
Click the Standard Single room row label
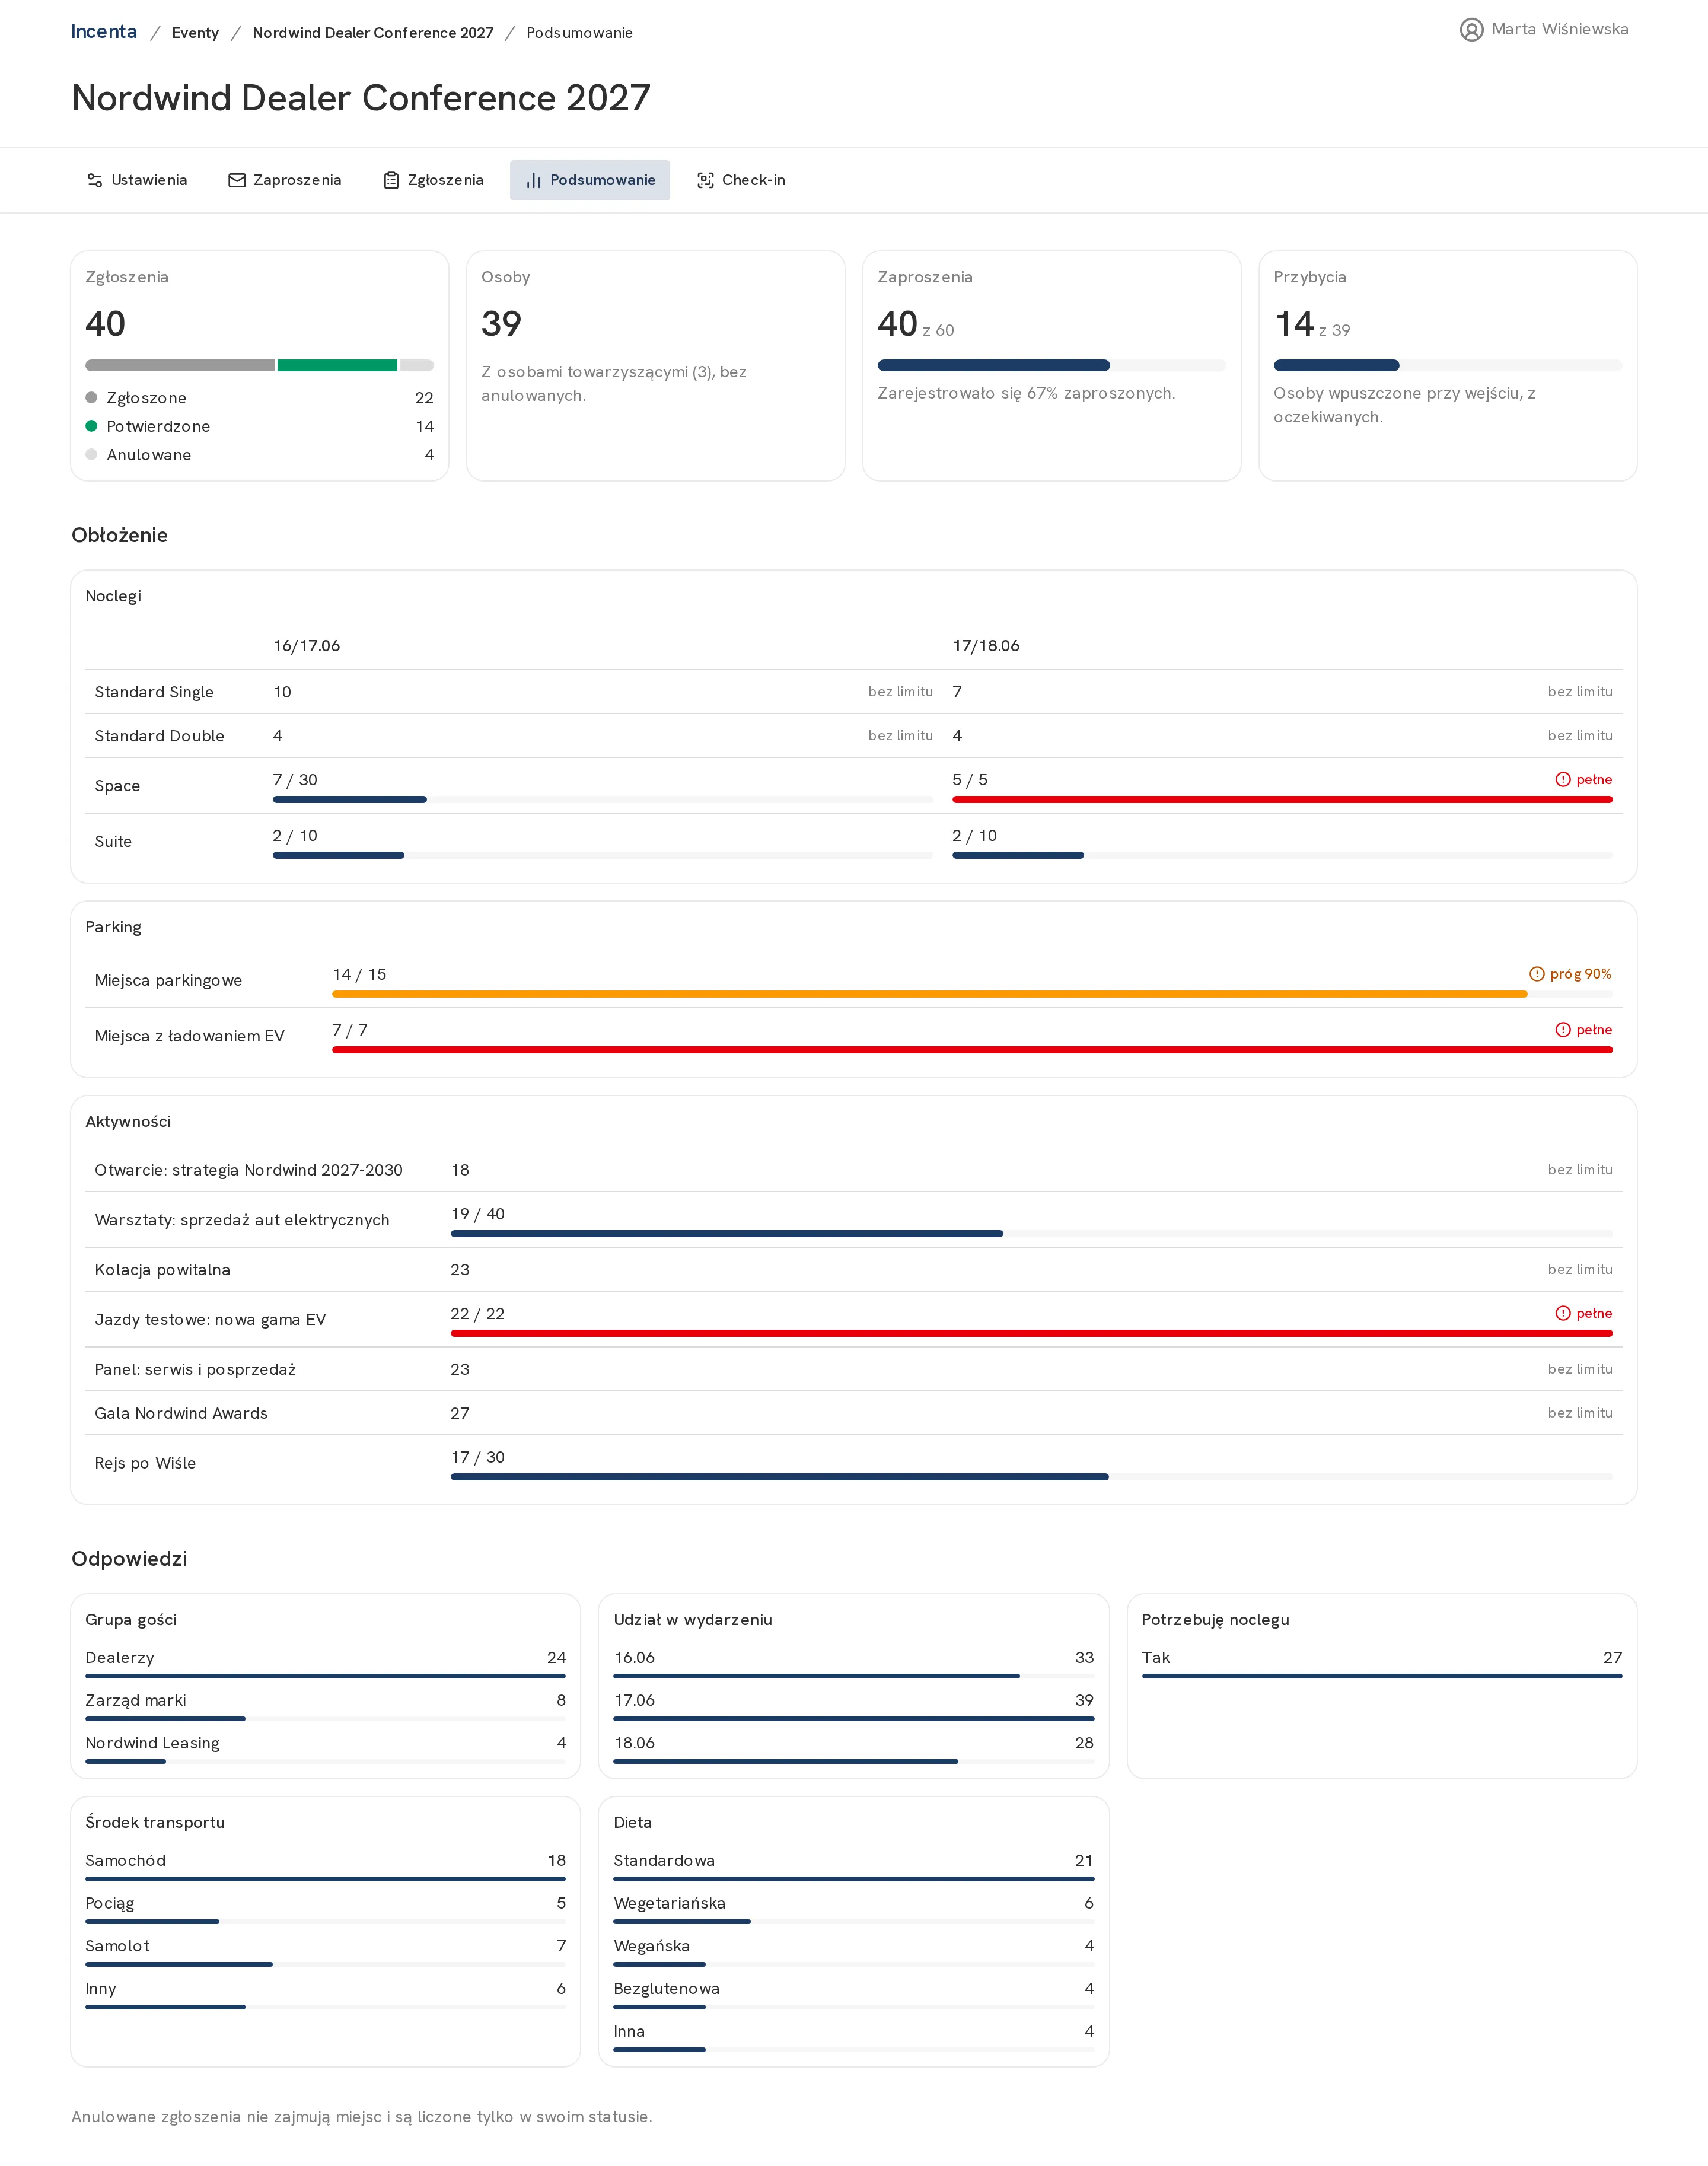click(x=154, y=692)
